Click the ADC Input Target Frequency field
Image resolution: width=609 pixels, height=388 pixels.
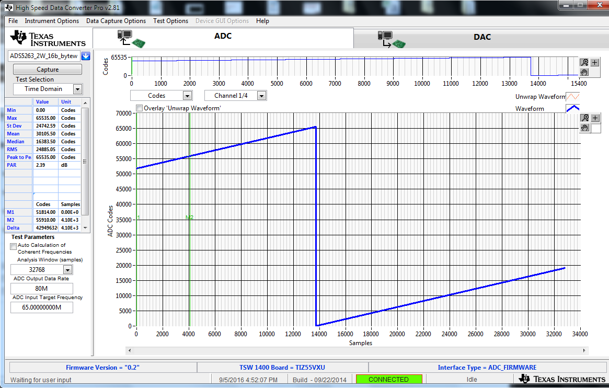pyautogui.click(x=41, y=307)
